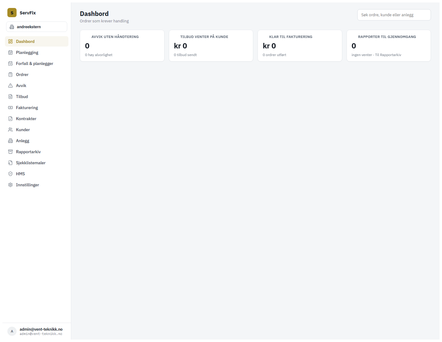Open the admin@vent-teknikk.no account menu
The image size is (442, 342).
[x=37, y=331]
